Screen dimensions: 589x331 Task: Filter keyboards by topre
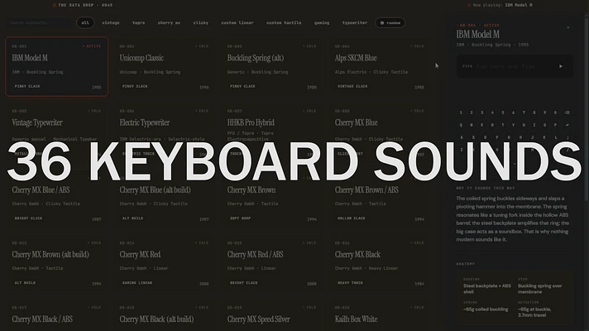coord(139,23)
